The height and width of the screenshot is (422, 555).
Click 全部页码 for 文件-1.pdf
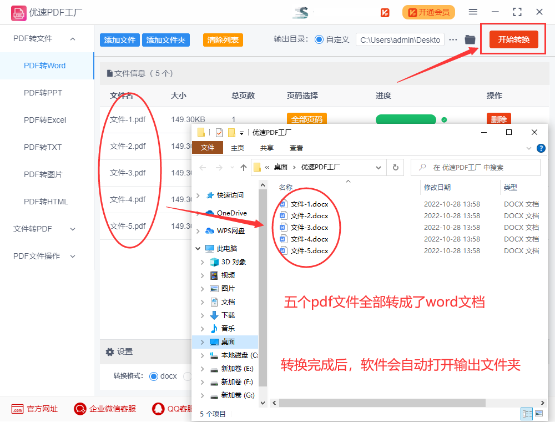pyautogui.click(x=307, y=119)
